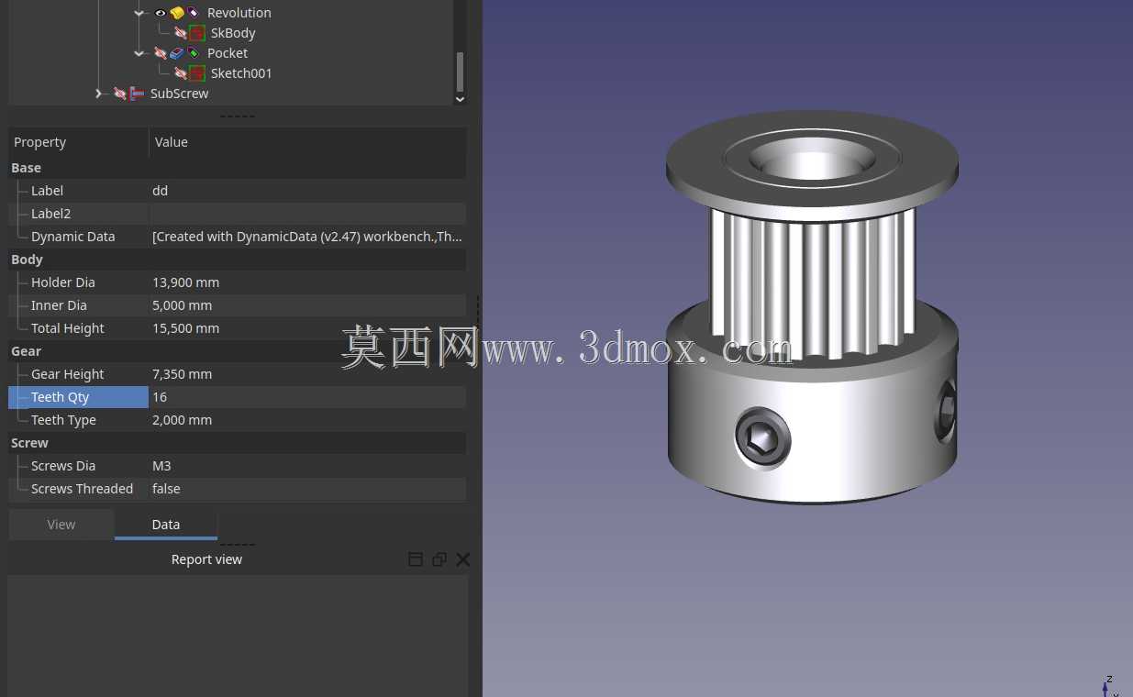This screenshot has width=1133, height=697.
Task: Edit Inner Dia value 5,000 mm
Action: tap(307, 305)
